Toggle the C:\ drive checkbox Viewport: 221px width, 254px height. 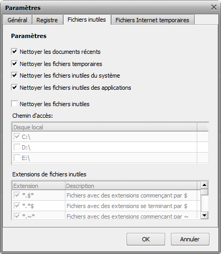click(17, 137)
